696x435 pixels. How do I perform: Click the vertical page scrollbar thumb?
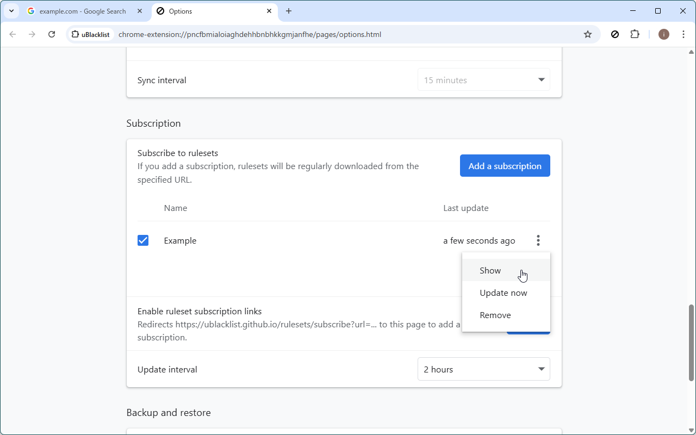(691, 343)
